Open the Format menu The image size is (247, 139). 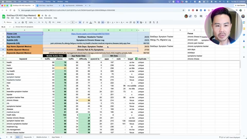tap(29, 18)
